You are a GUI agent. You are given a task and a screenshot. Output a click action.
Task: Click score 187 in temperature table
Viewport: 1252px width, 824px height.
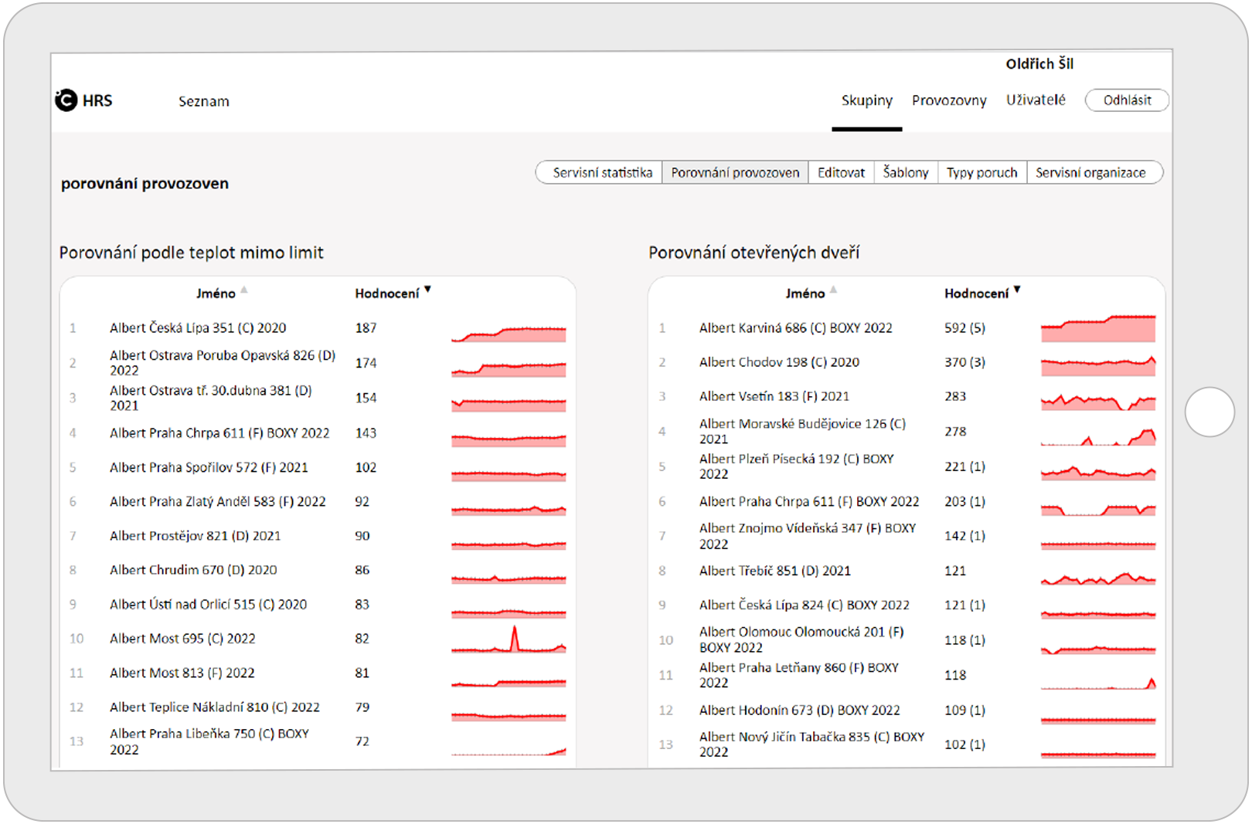pos(366,328)
